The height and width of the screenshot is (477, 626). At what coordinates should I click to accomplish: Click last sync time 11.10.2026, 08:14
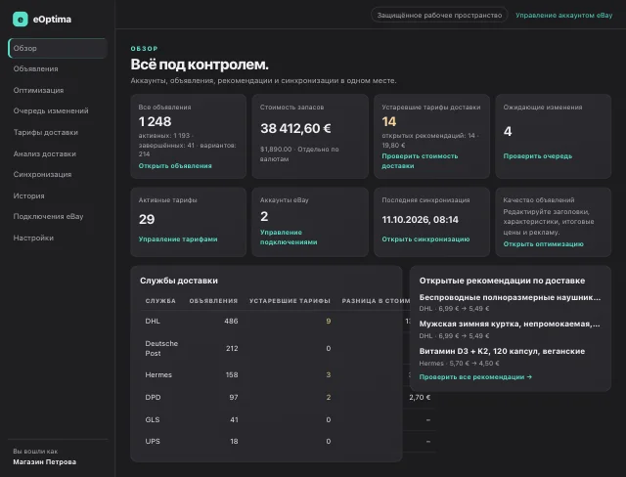click(420, 220)
